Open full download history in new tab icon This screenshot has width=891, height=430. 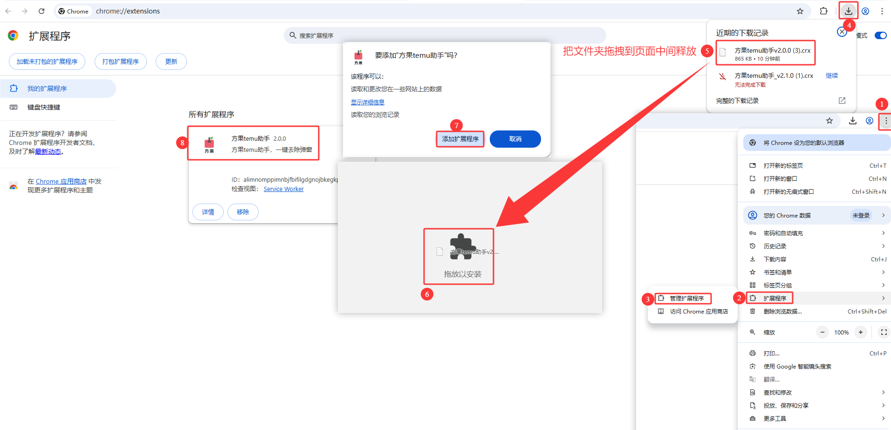[842, 101]
